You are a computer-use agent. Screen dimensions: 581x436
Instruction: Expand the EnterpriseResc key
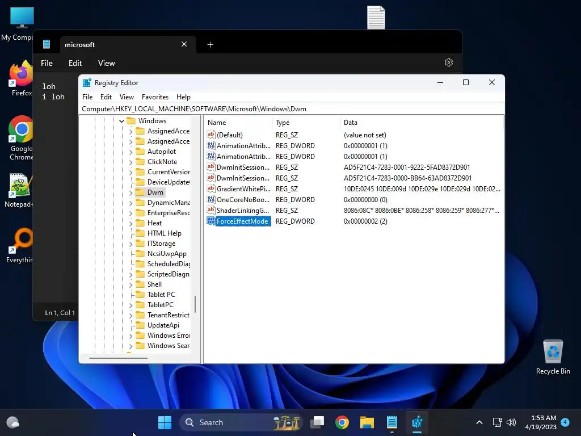(x=131, y=213)
